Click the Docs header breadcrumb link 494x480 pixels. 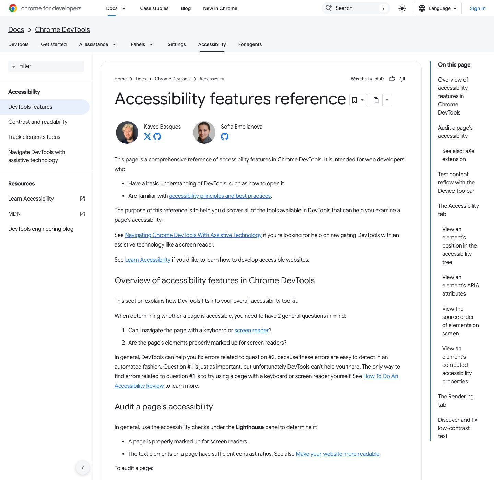click(16, 29)
